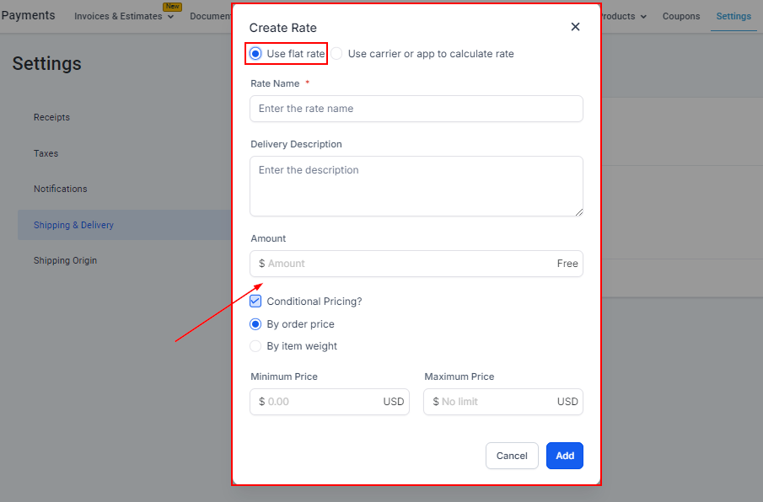The height and width of the screenshot is (502, 763).
Task: Go to Taxes settings
Action: coord(46,154)
